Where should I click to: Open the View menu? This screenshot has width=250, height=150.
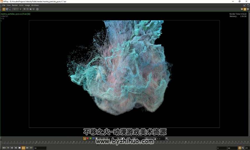point(9,5)
